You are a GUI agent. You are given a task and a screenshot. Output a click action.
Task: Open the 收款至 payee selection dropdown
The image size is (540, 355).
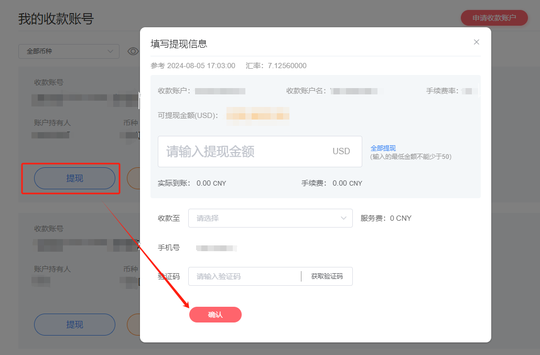[x=270, y=218]
